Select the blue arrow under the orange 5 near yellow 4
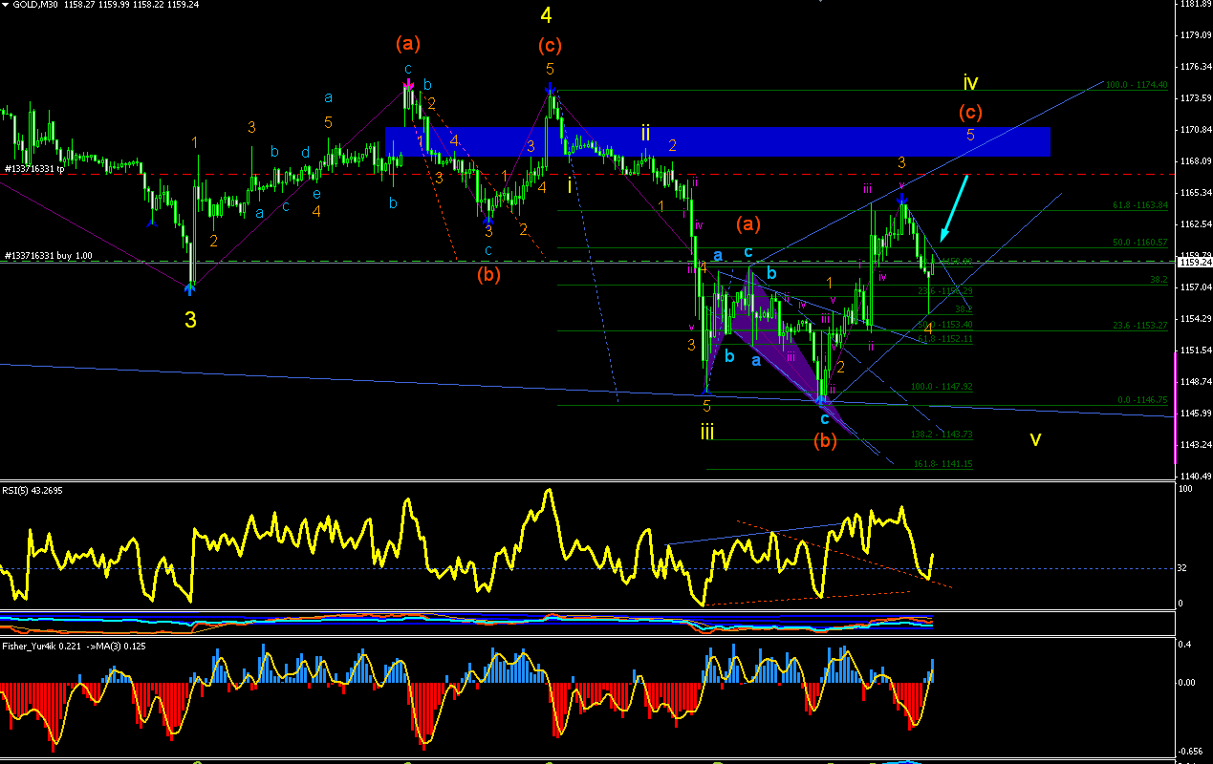The height and width of the screenshot is (764, 1213). coord(551,89)
